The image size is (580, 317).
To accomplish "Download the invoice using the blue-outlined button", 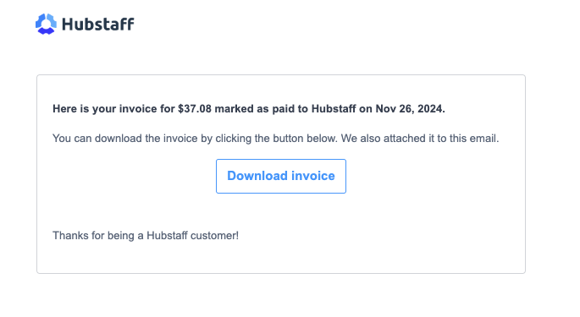I will pos(281,176).
